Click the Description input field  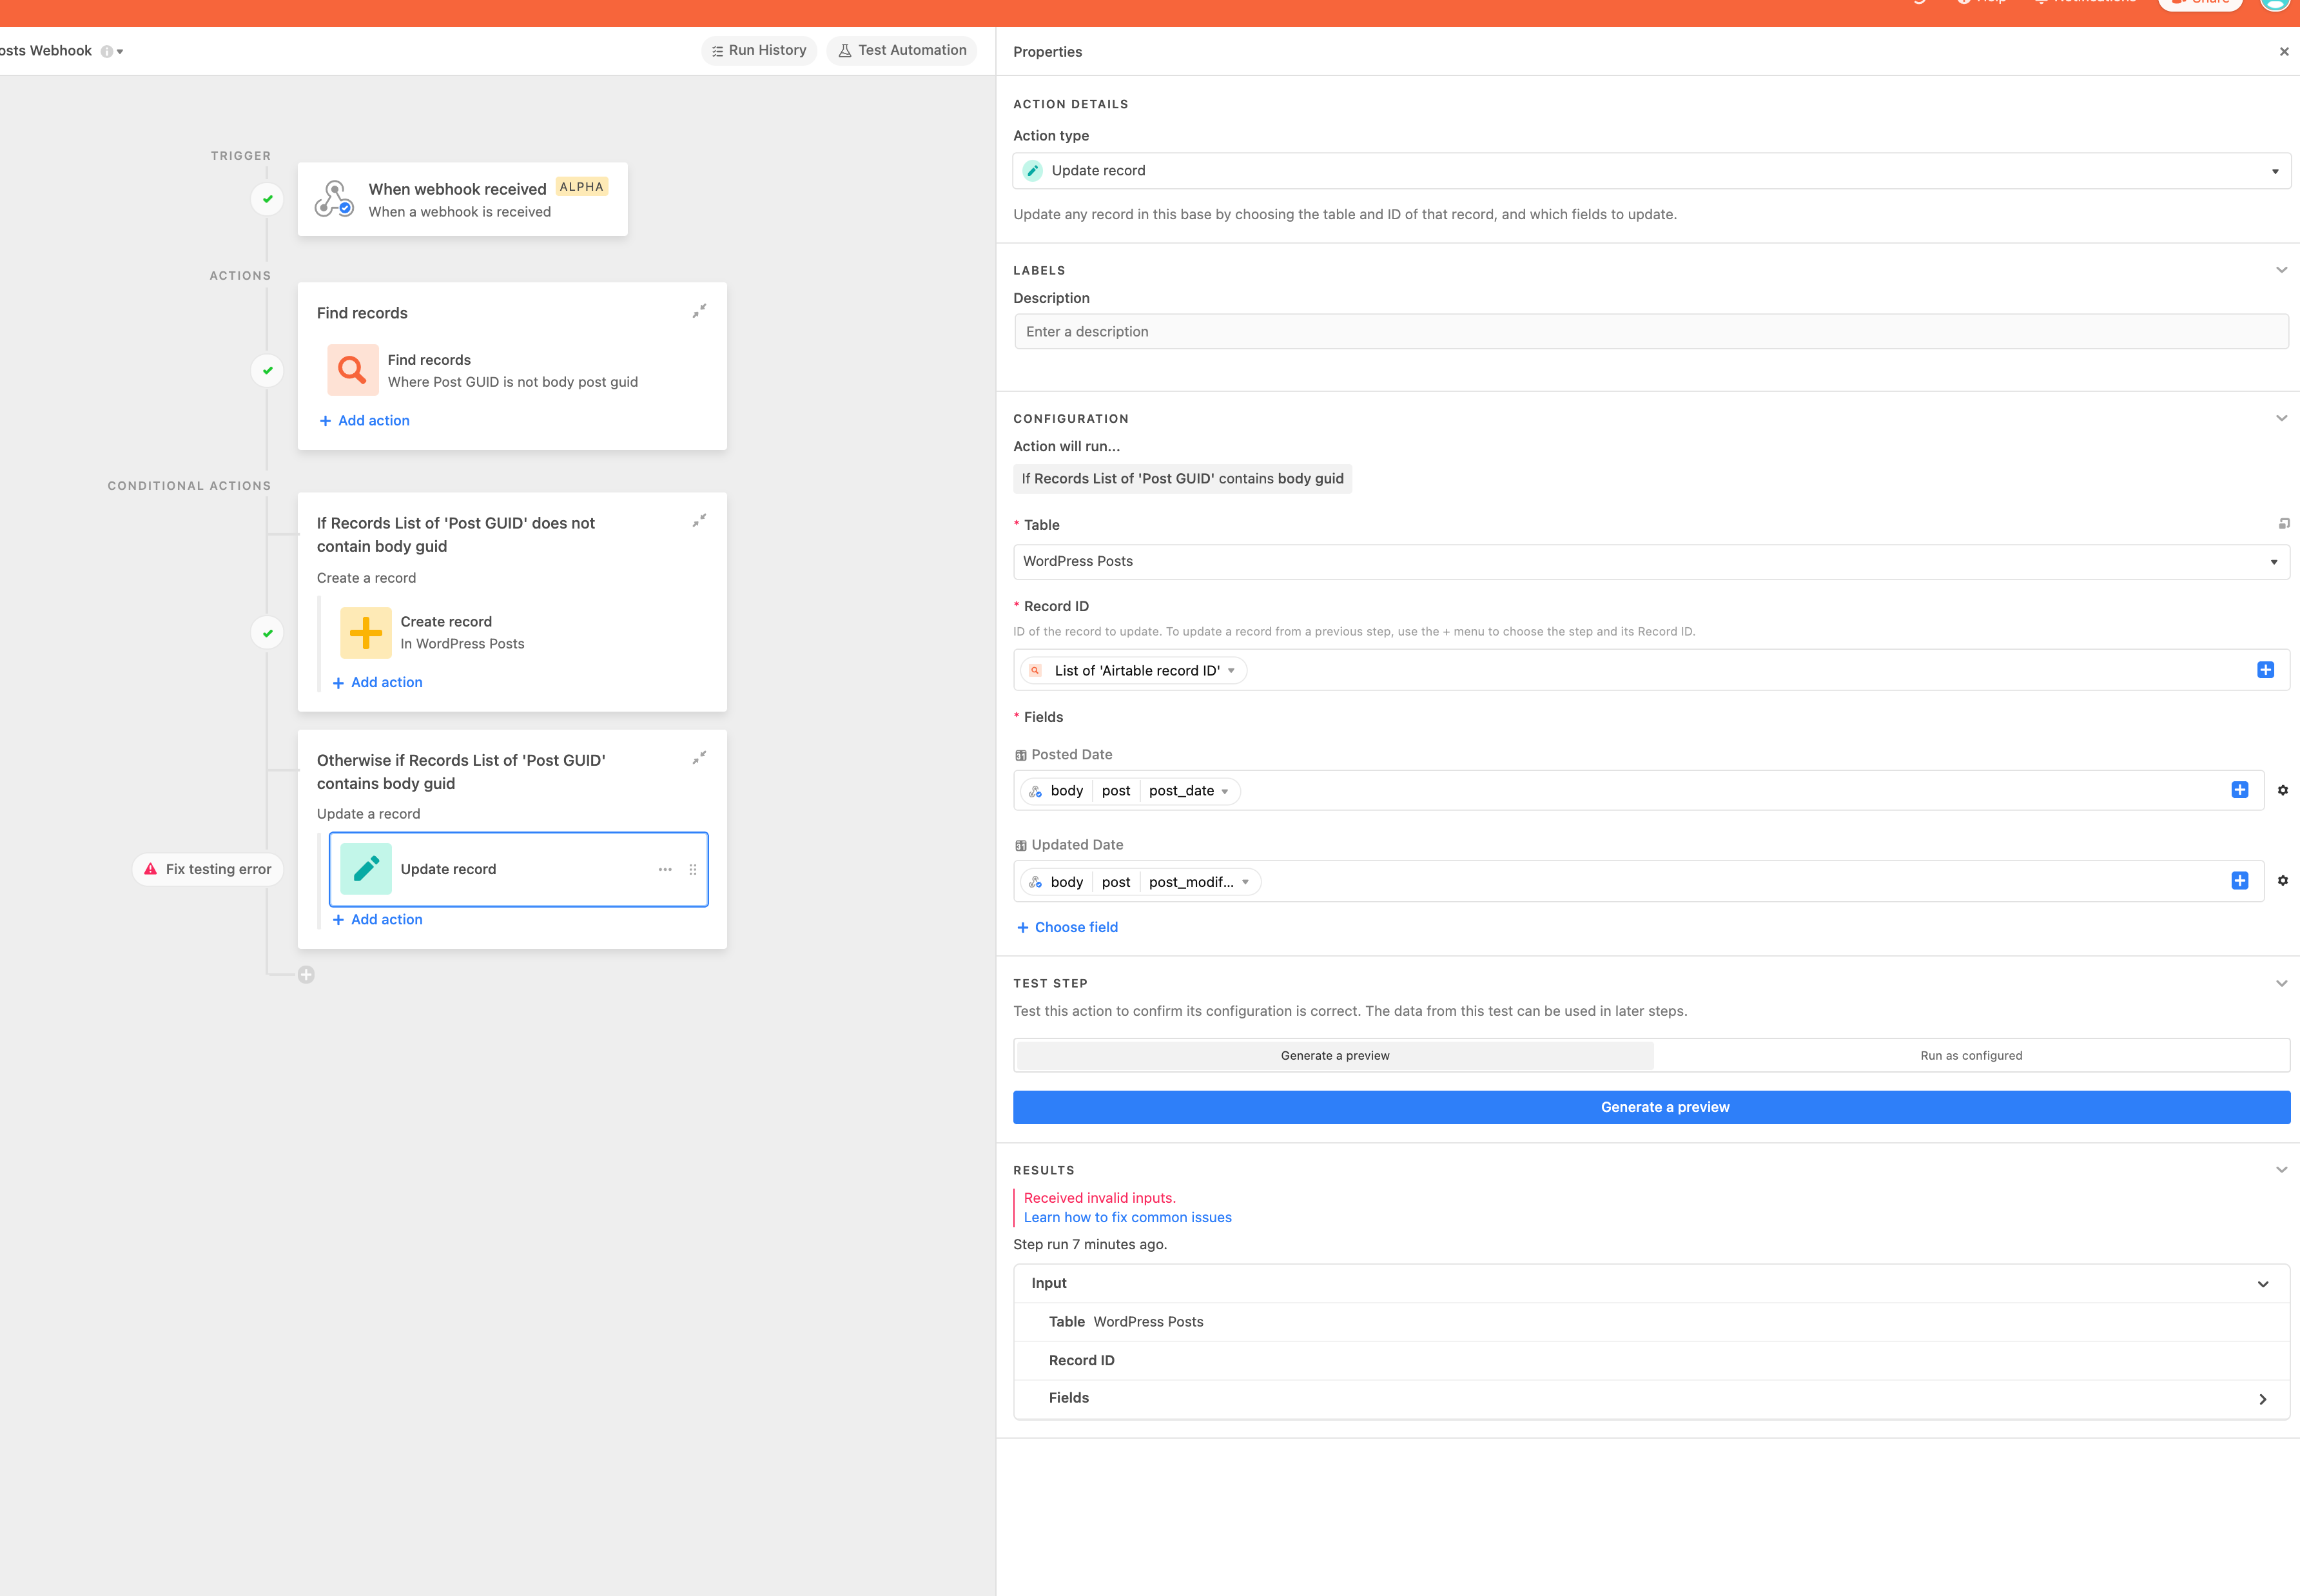[1651, 332]
